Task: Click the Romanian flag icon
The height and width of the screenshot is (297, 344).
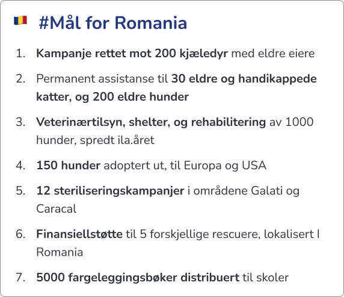Action: pyautogui.click(x=20, y=20)
